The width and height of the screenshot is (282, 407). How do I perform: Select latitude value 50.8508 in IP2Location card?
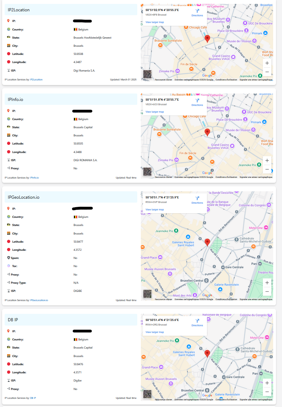(78, 54)
